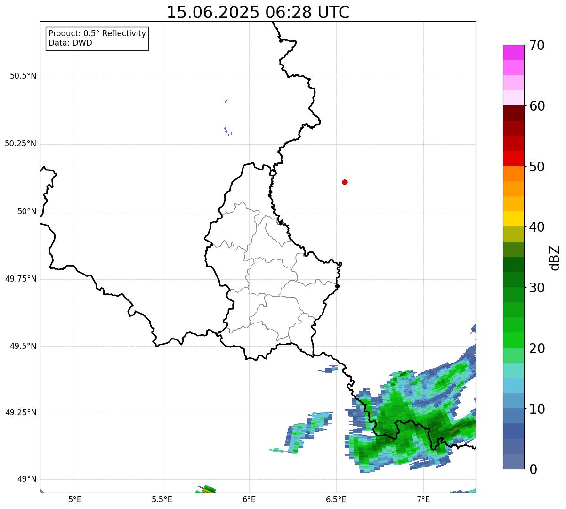Click the title '15.06.2025 06:28 UTC'
Viewport: 566px width, 509px height.
[x=258, y=12]
